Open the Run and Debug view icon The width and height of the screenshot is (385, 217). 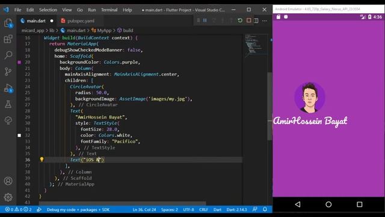coord(8,88)
